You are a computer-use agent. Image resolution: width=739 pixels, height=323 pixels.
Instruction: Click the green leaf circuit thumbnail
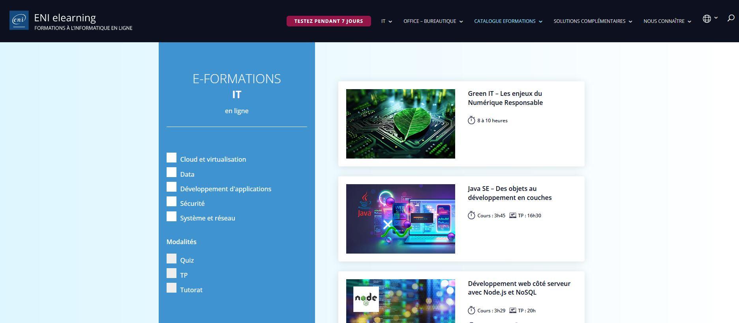[400, 124]
